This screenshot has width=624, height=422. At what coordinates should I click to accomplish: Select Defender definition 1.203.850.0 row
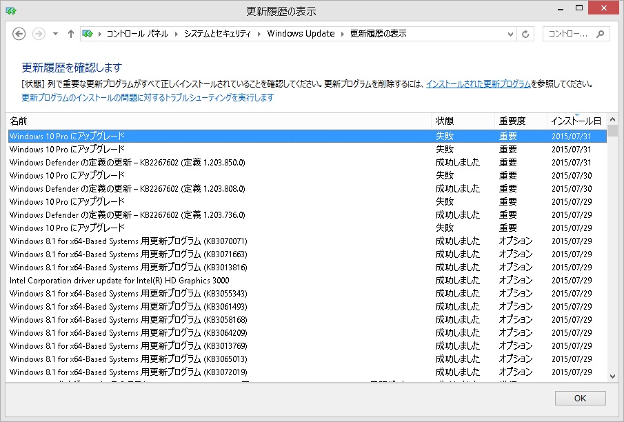(x=308, y=163)
